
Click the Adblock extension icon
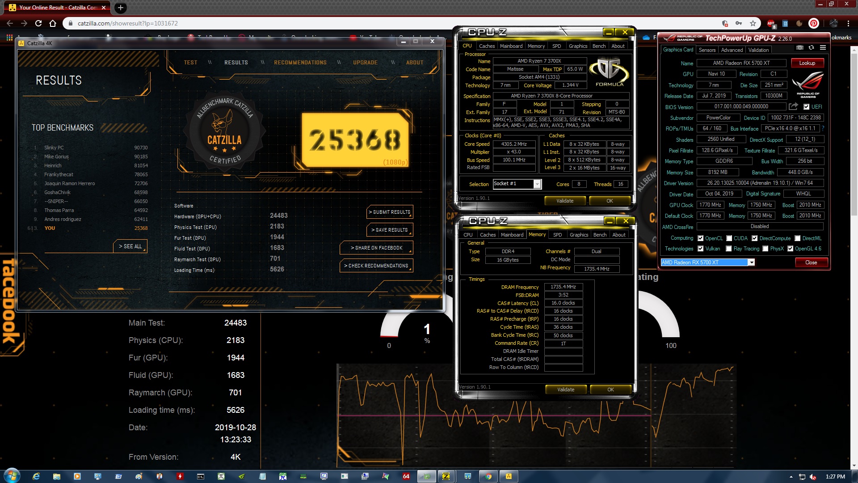771,23
